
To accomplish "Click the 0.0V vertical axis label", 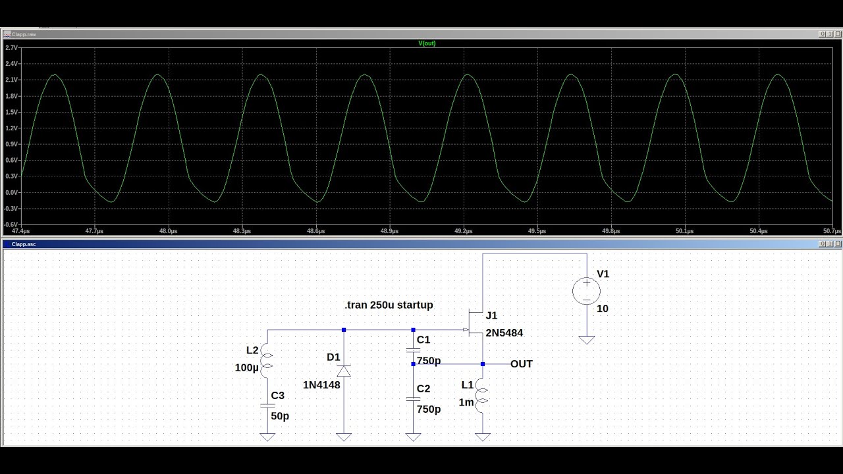I will [11, 193].
